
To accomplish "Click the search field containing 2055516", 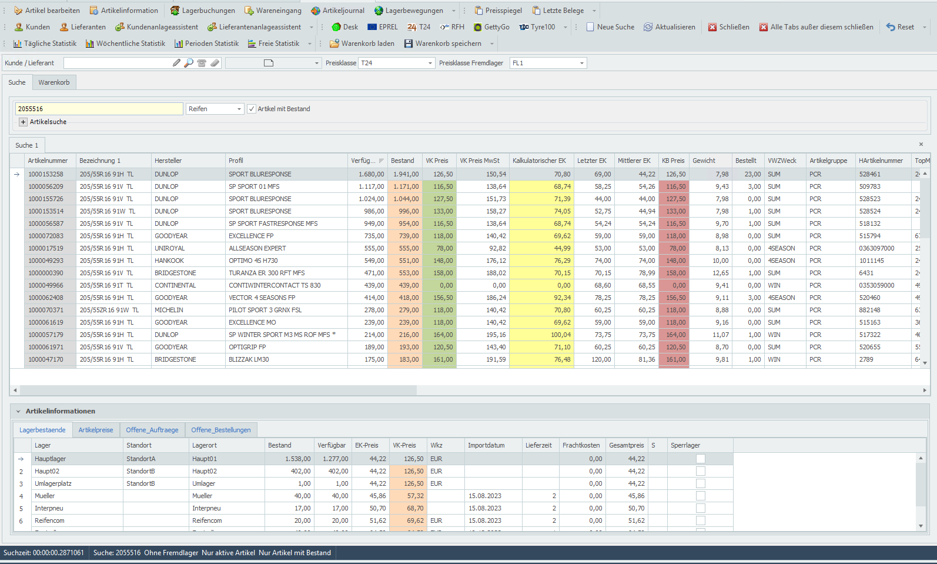I will click(x=99, y=109).
